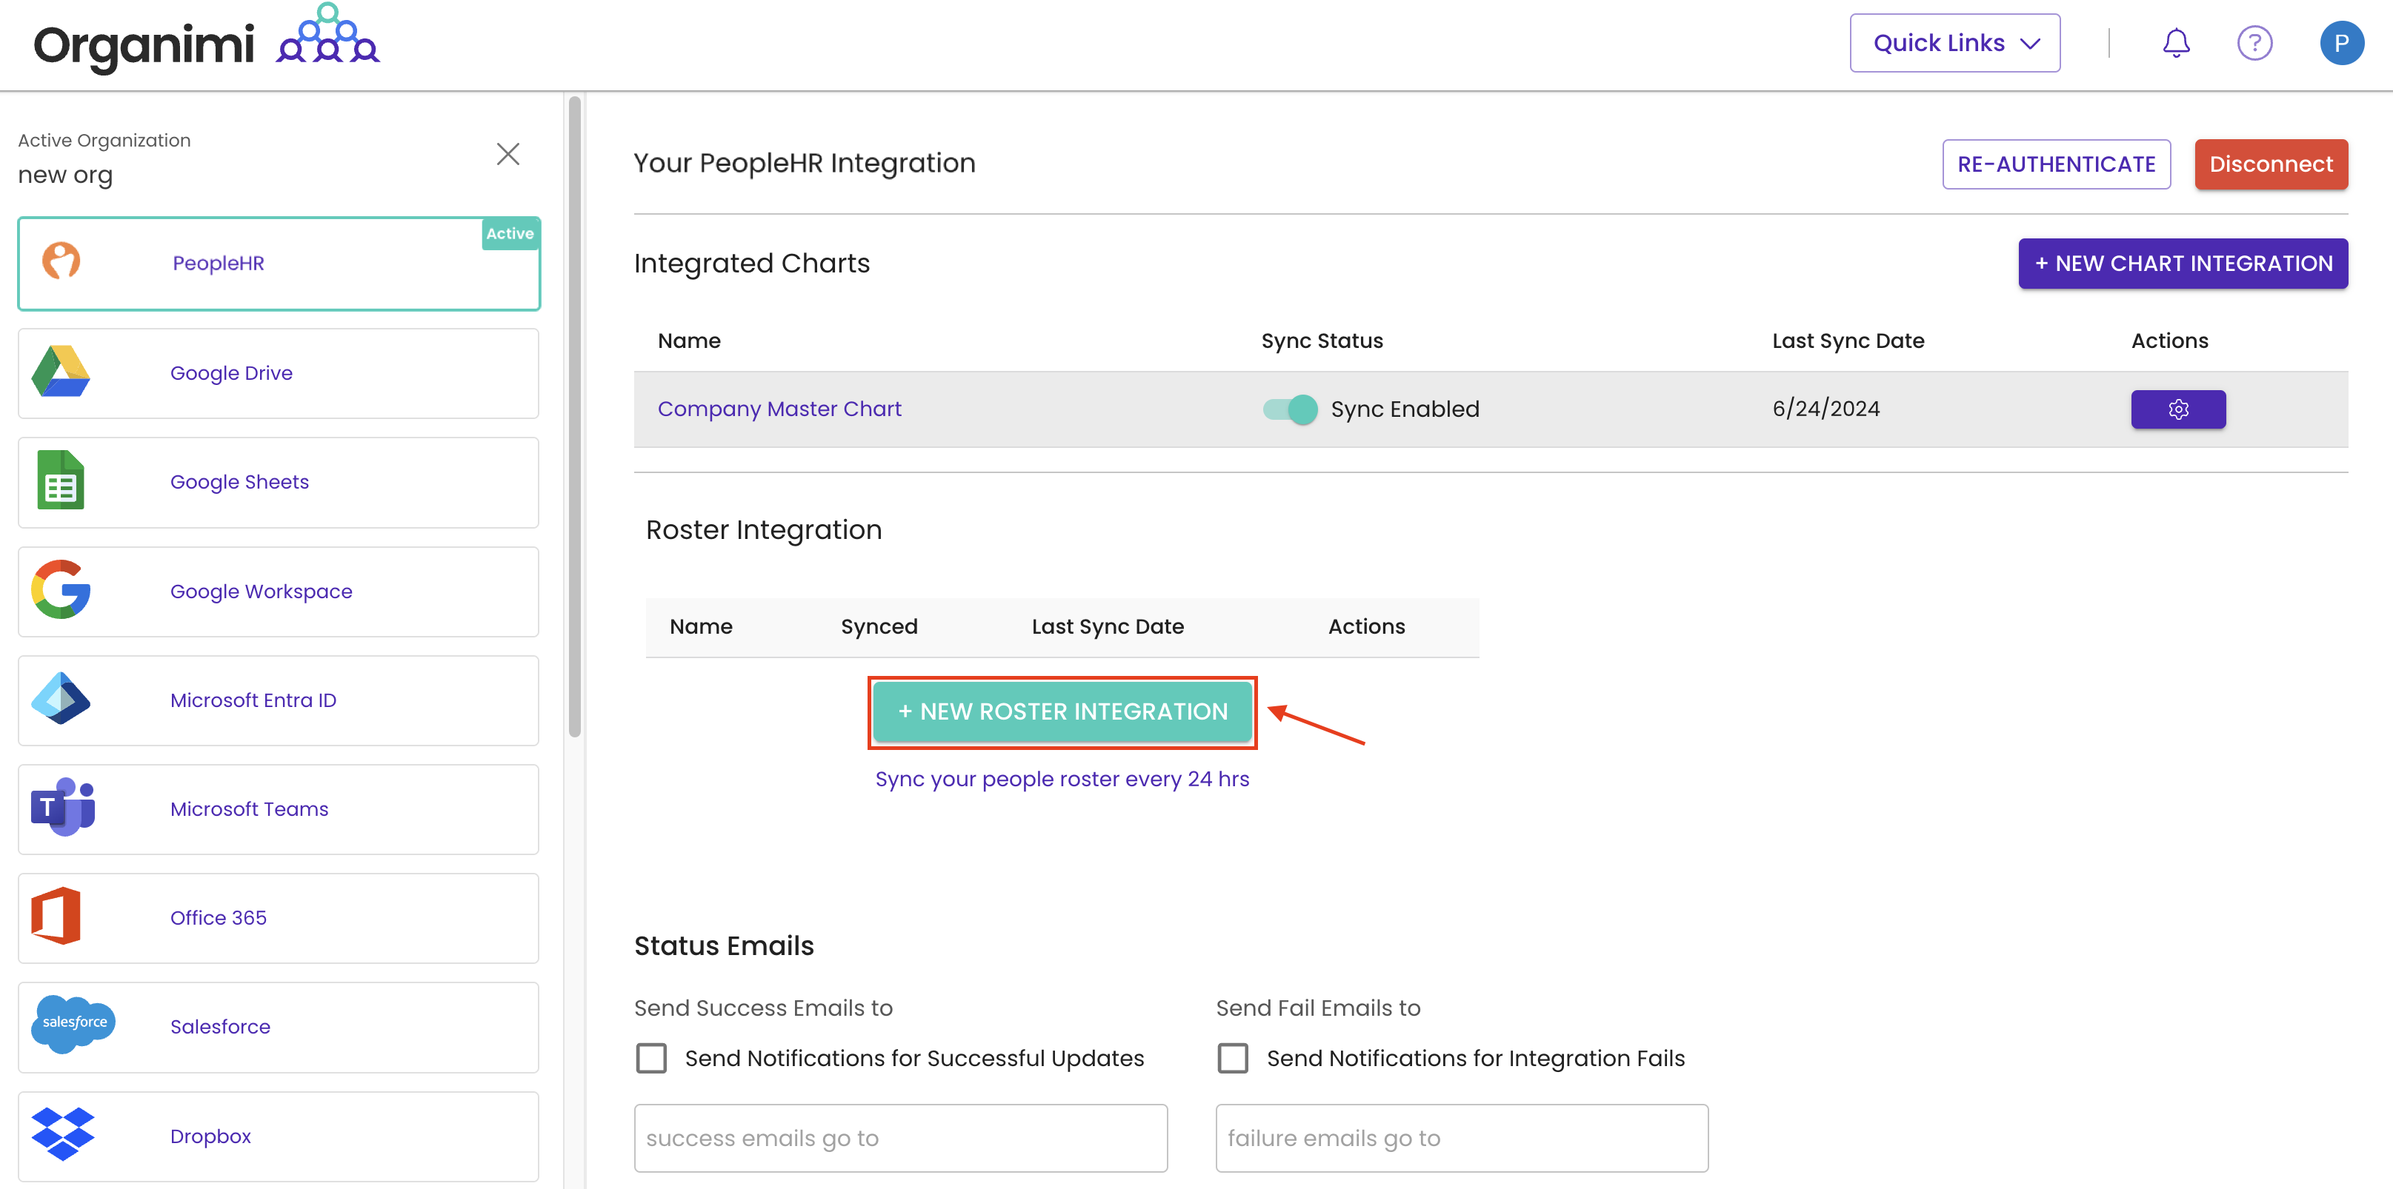
Task: Click the Active badge on PeopleHR
Action: (x=510, y=234)
